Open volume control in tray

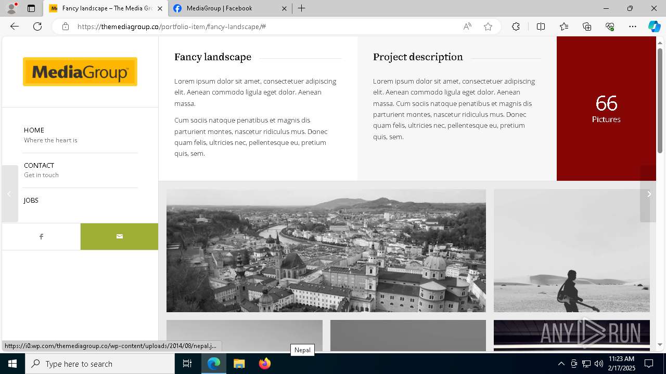(x=599, y=364)
